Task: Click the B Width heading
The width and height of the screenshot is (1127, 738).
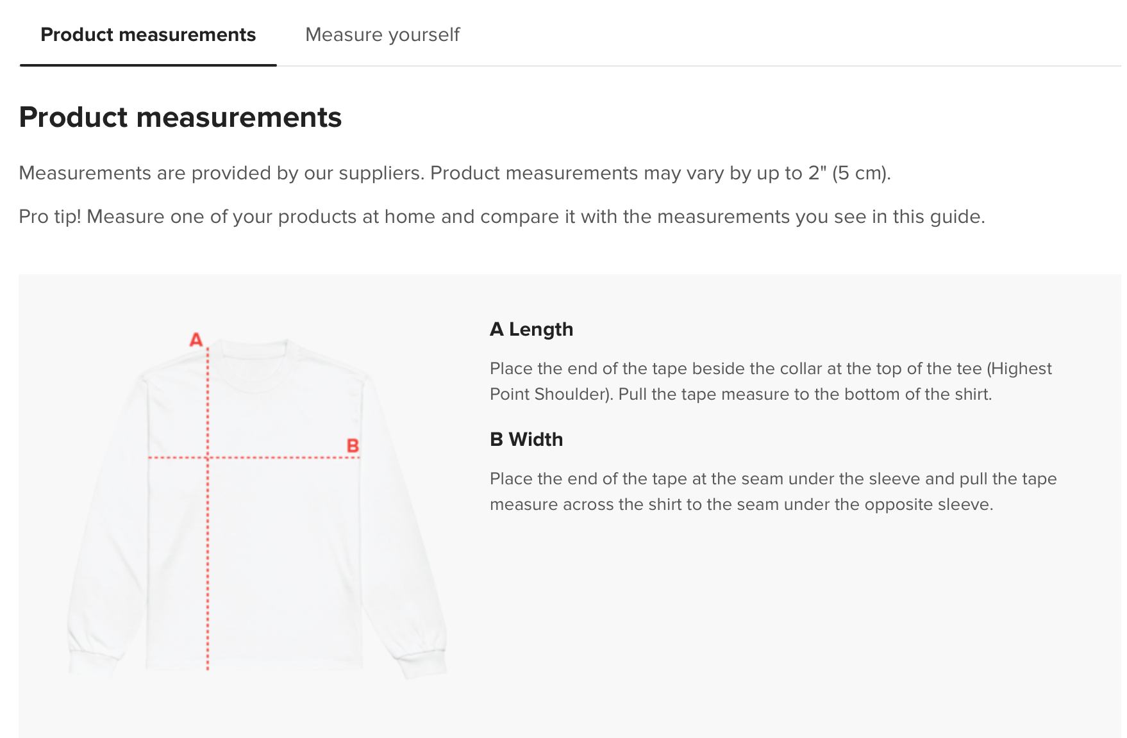Action: click(526, 439)
